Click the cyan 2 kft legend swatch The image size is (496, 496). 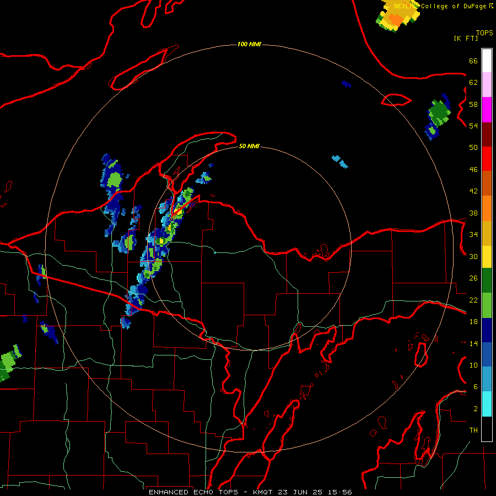pyautogui.click(x=487, y=404)
